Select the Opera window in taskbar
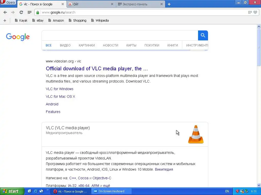 pos(71,191)
